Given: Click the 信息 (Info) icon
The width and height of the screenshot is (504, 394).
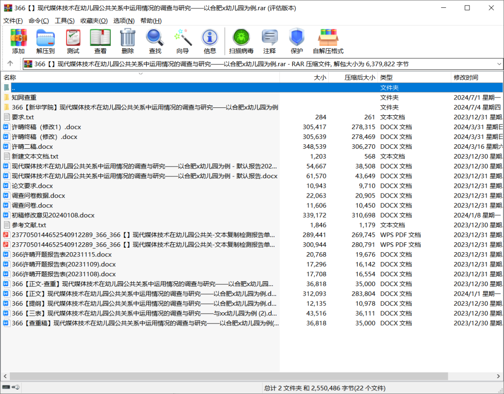Looking at the screenshot, I should click(210, 41).
